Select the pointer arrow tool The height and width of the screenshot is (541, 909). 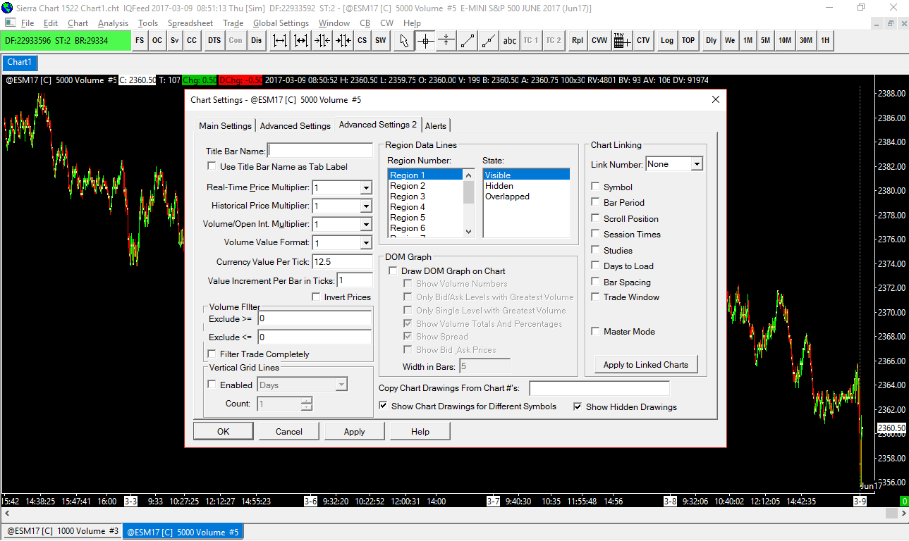click(404, 41)
